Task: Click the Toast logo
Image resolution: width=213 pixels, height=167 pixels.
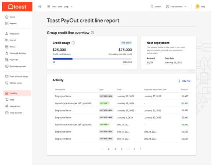Action: pyautogui.click(x=17, y=7)
